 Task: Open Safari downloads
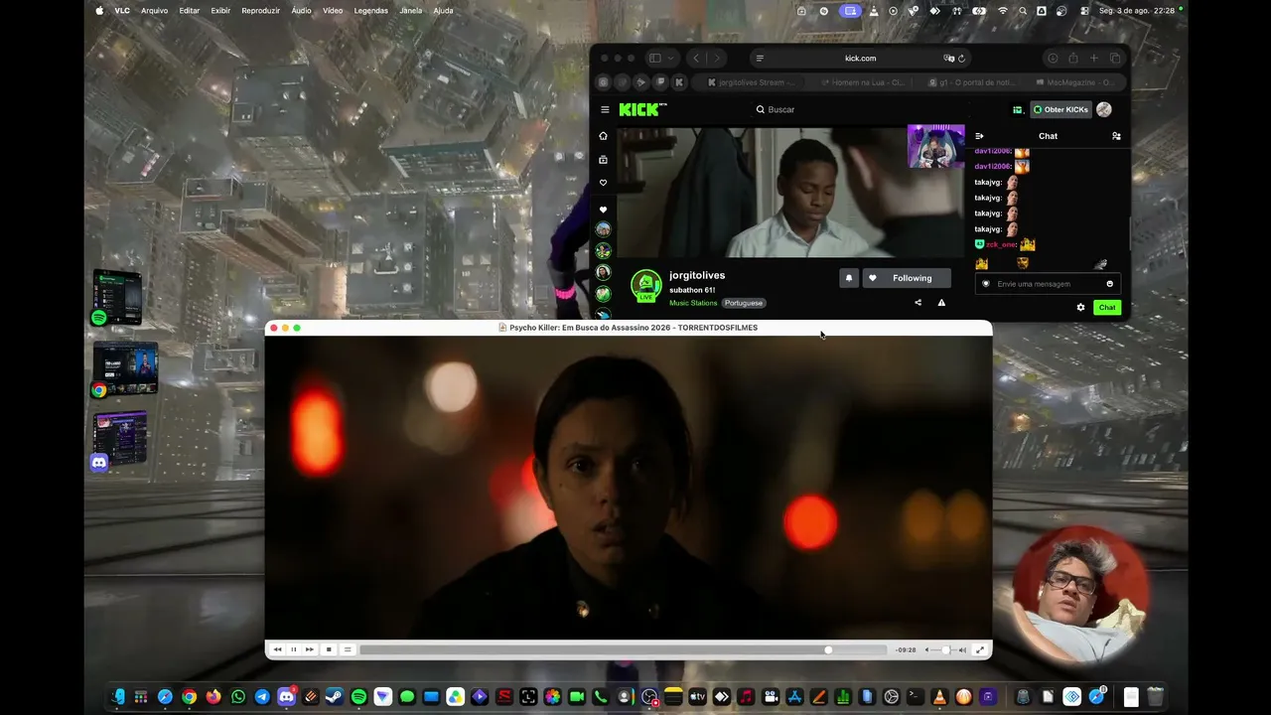point(1053,59)
